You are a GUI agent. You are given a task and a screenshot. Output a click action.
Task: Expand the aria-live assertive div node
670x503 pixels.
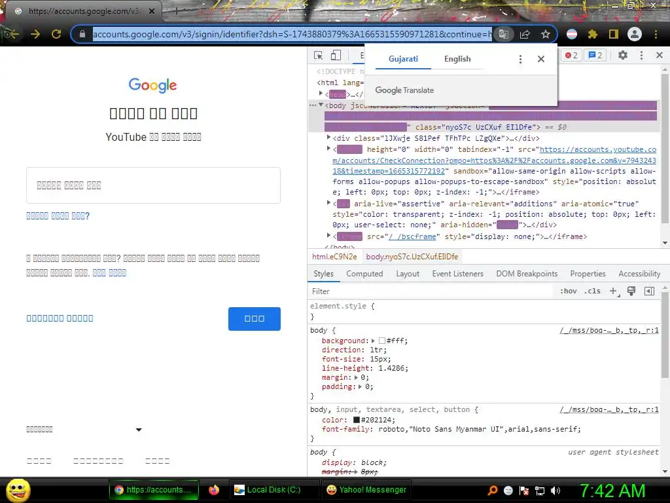[x=328, y=203]
